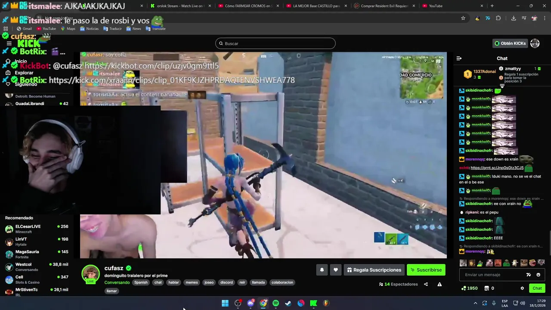Open Steam from the taskbar
The image size is (551, 310).
click(288, 303)
